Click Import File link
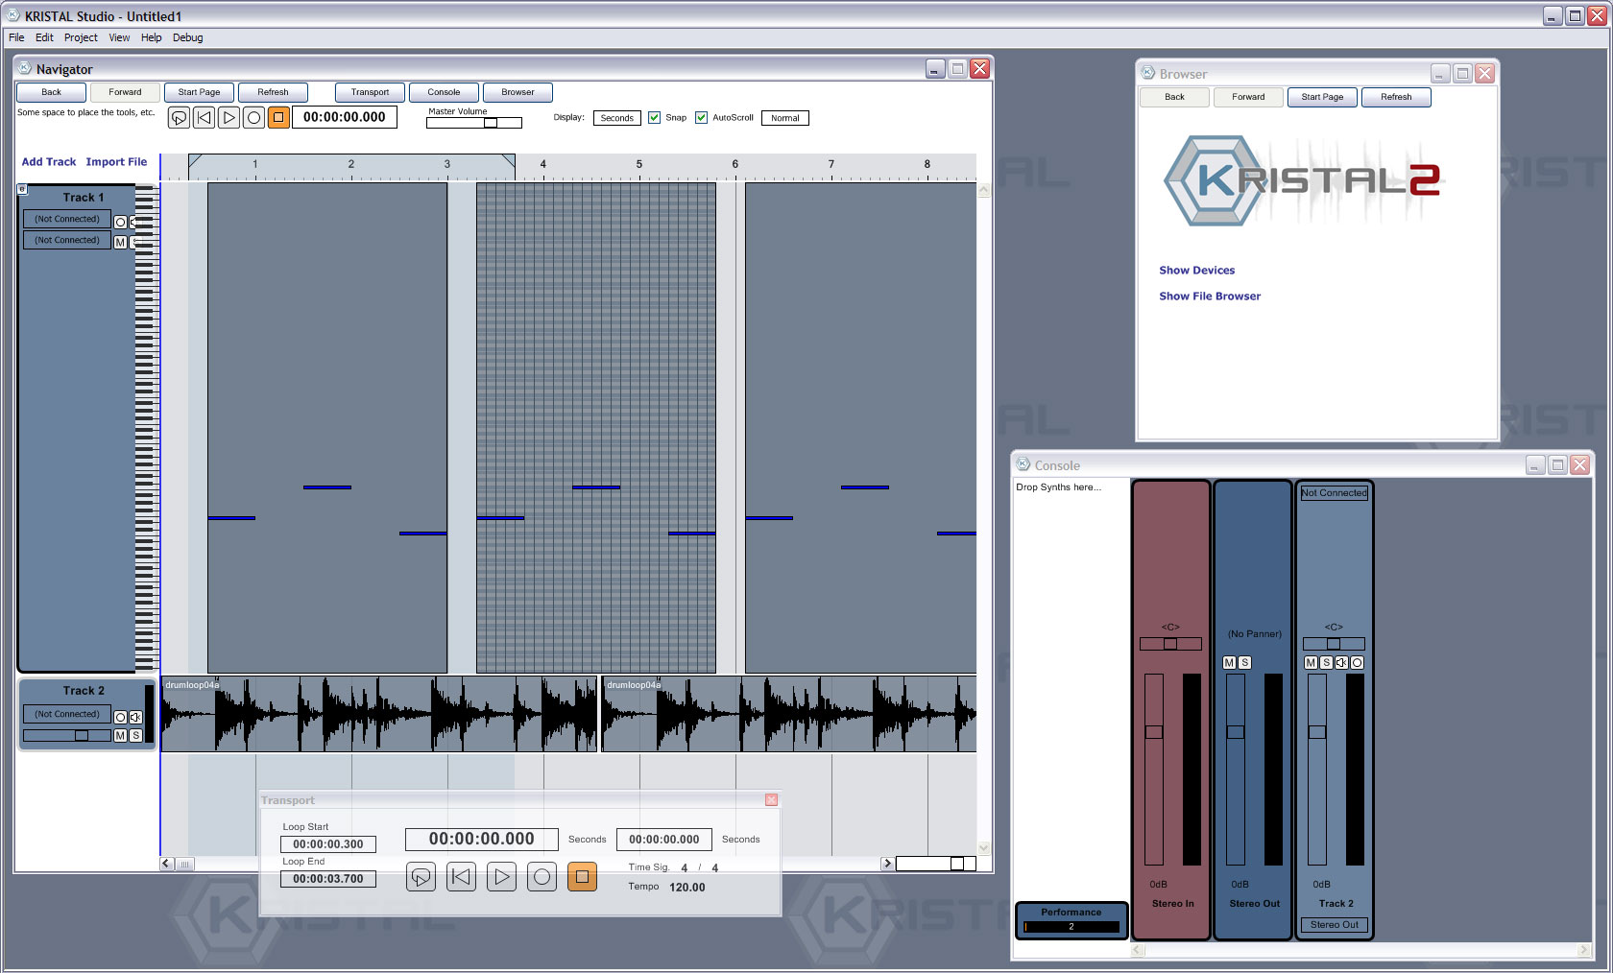Viewport: 1613px width, 973px height. point(116,162)
